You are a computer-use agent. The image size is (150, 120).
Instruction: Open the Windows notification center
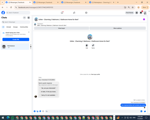(x=146, y=118)
